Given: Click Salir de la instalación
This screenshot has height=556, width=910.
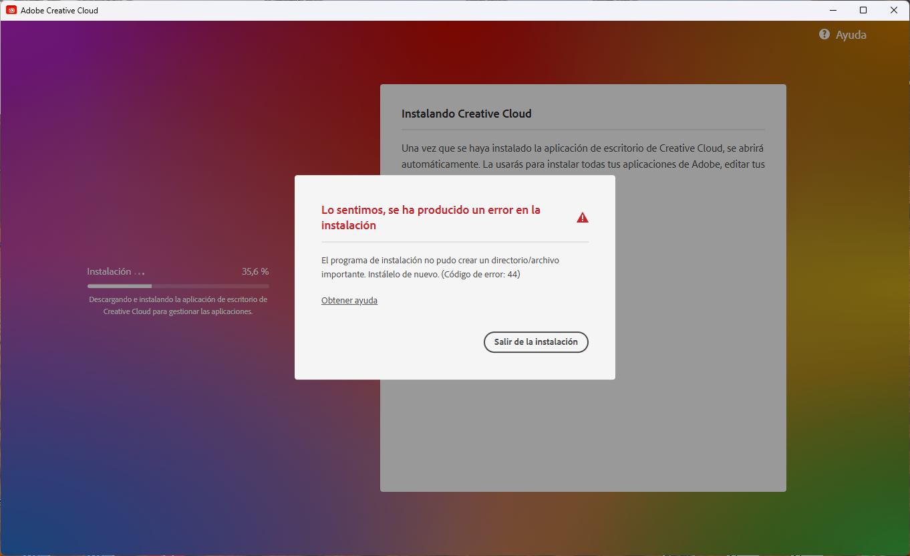Looking at the screenshot, I should (x=536, y=341).
